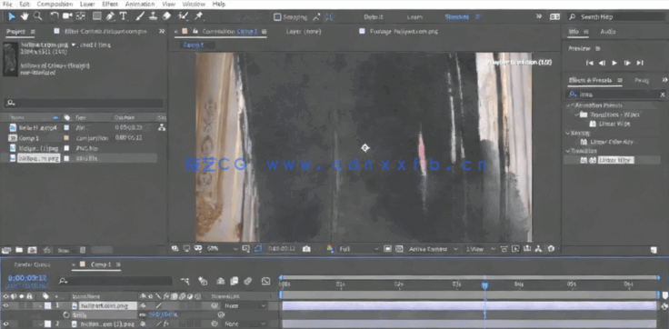Select the Roto Brush tool

coord(184,16)
